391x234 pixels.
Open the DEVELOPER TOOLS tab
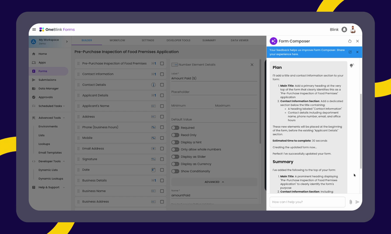(178, 40)
